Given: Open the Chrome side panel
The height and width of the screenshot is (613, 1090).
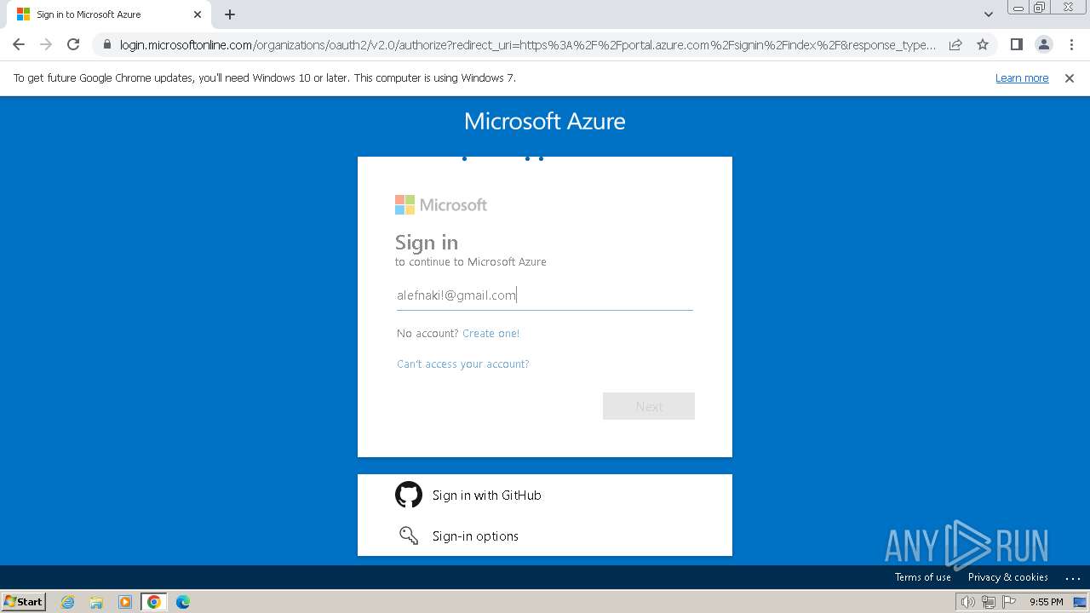Looking at the screenshot, I should click(1016, 44).
